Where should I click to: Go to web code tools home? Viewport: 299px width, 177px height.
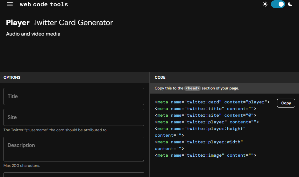(44, 4)
